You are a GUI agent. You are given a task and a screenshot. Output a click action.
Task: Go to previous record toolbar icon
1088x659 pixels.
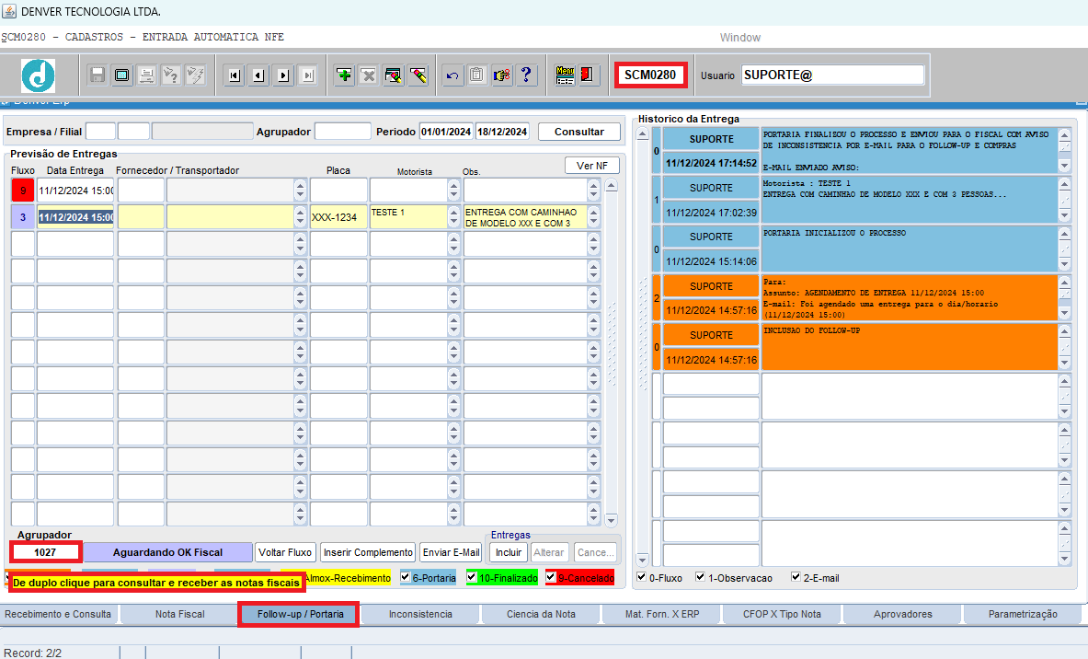(258, 75)
